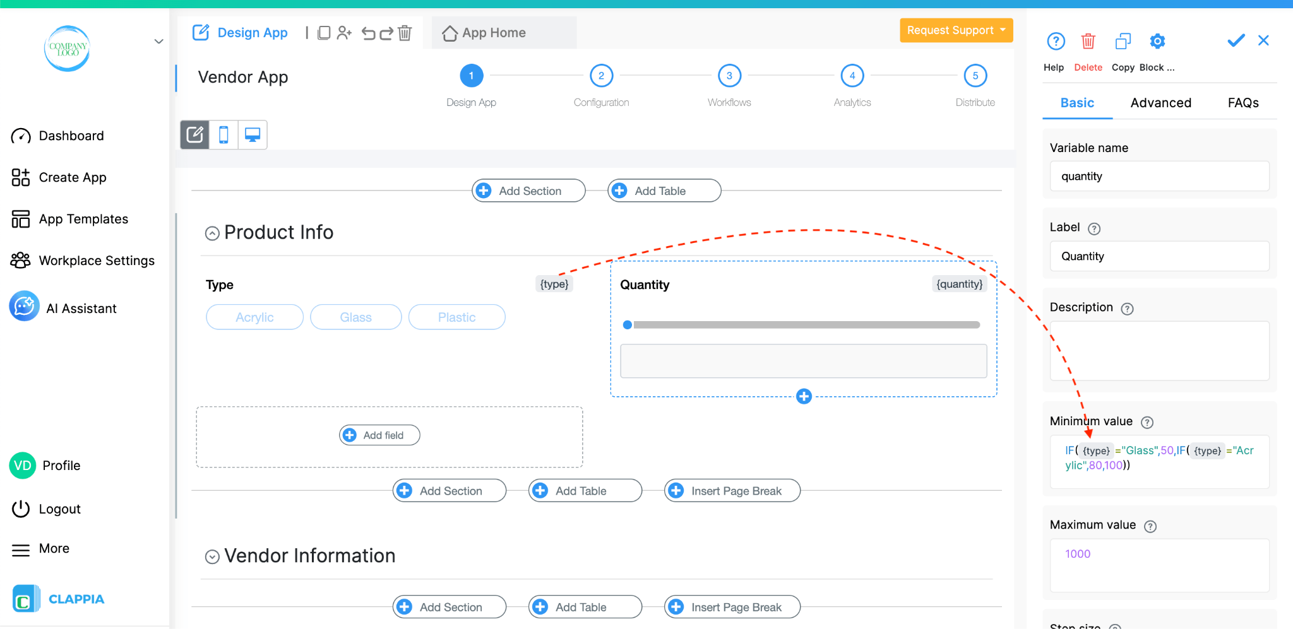Click the Maximum value help icon
1293x629 pixels.
click(x=1150, y=526)
